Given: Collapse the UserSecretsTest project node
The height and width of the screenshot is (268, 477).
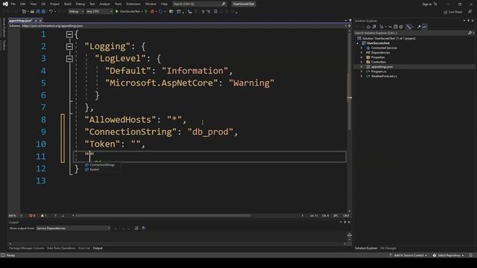Looking at the screenshot, I should 358,43.
